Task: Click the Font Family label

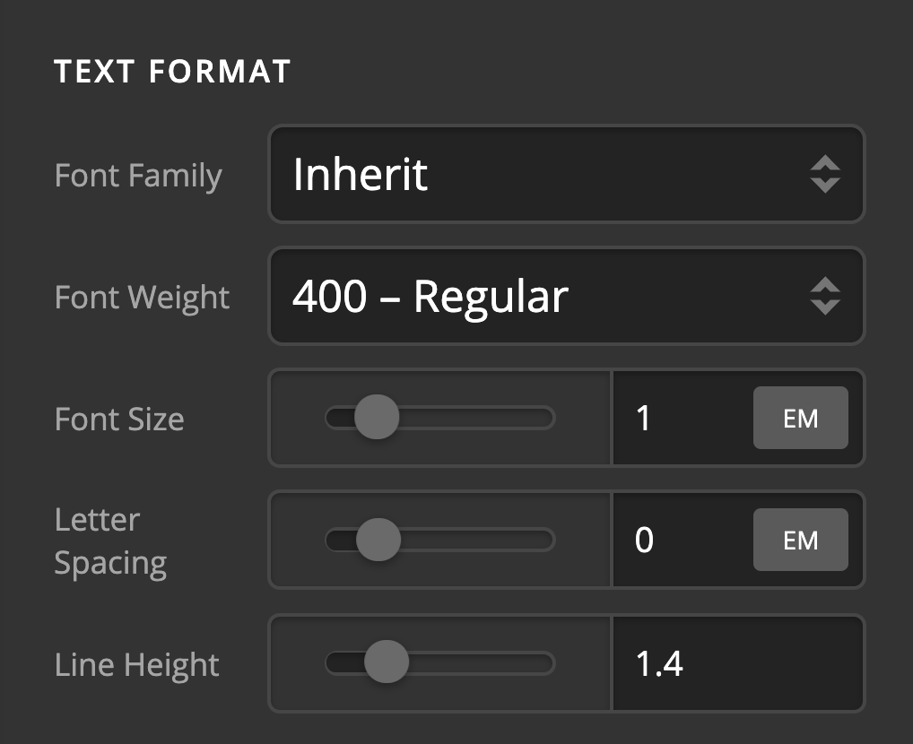Action: pyautogui.click(x=138, y=174)
